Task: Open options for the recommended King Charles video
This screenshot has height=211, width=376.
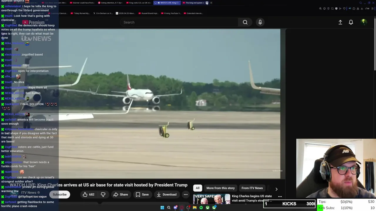Action: [280, 197]
